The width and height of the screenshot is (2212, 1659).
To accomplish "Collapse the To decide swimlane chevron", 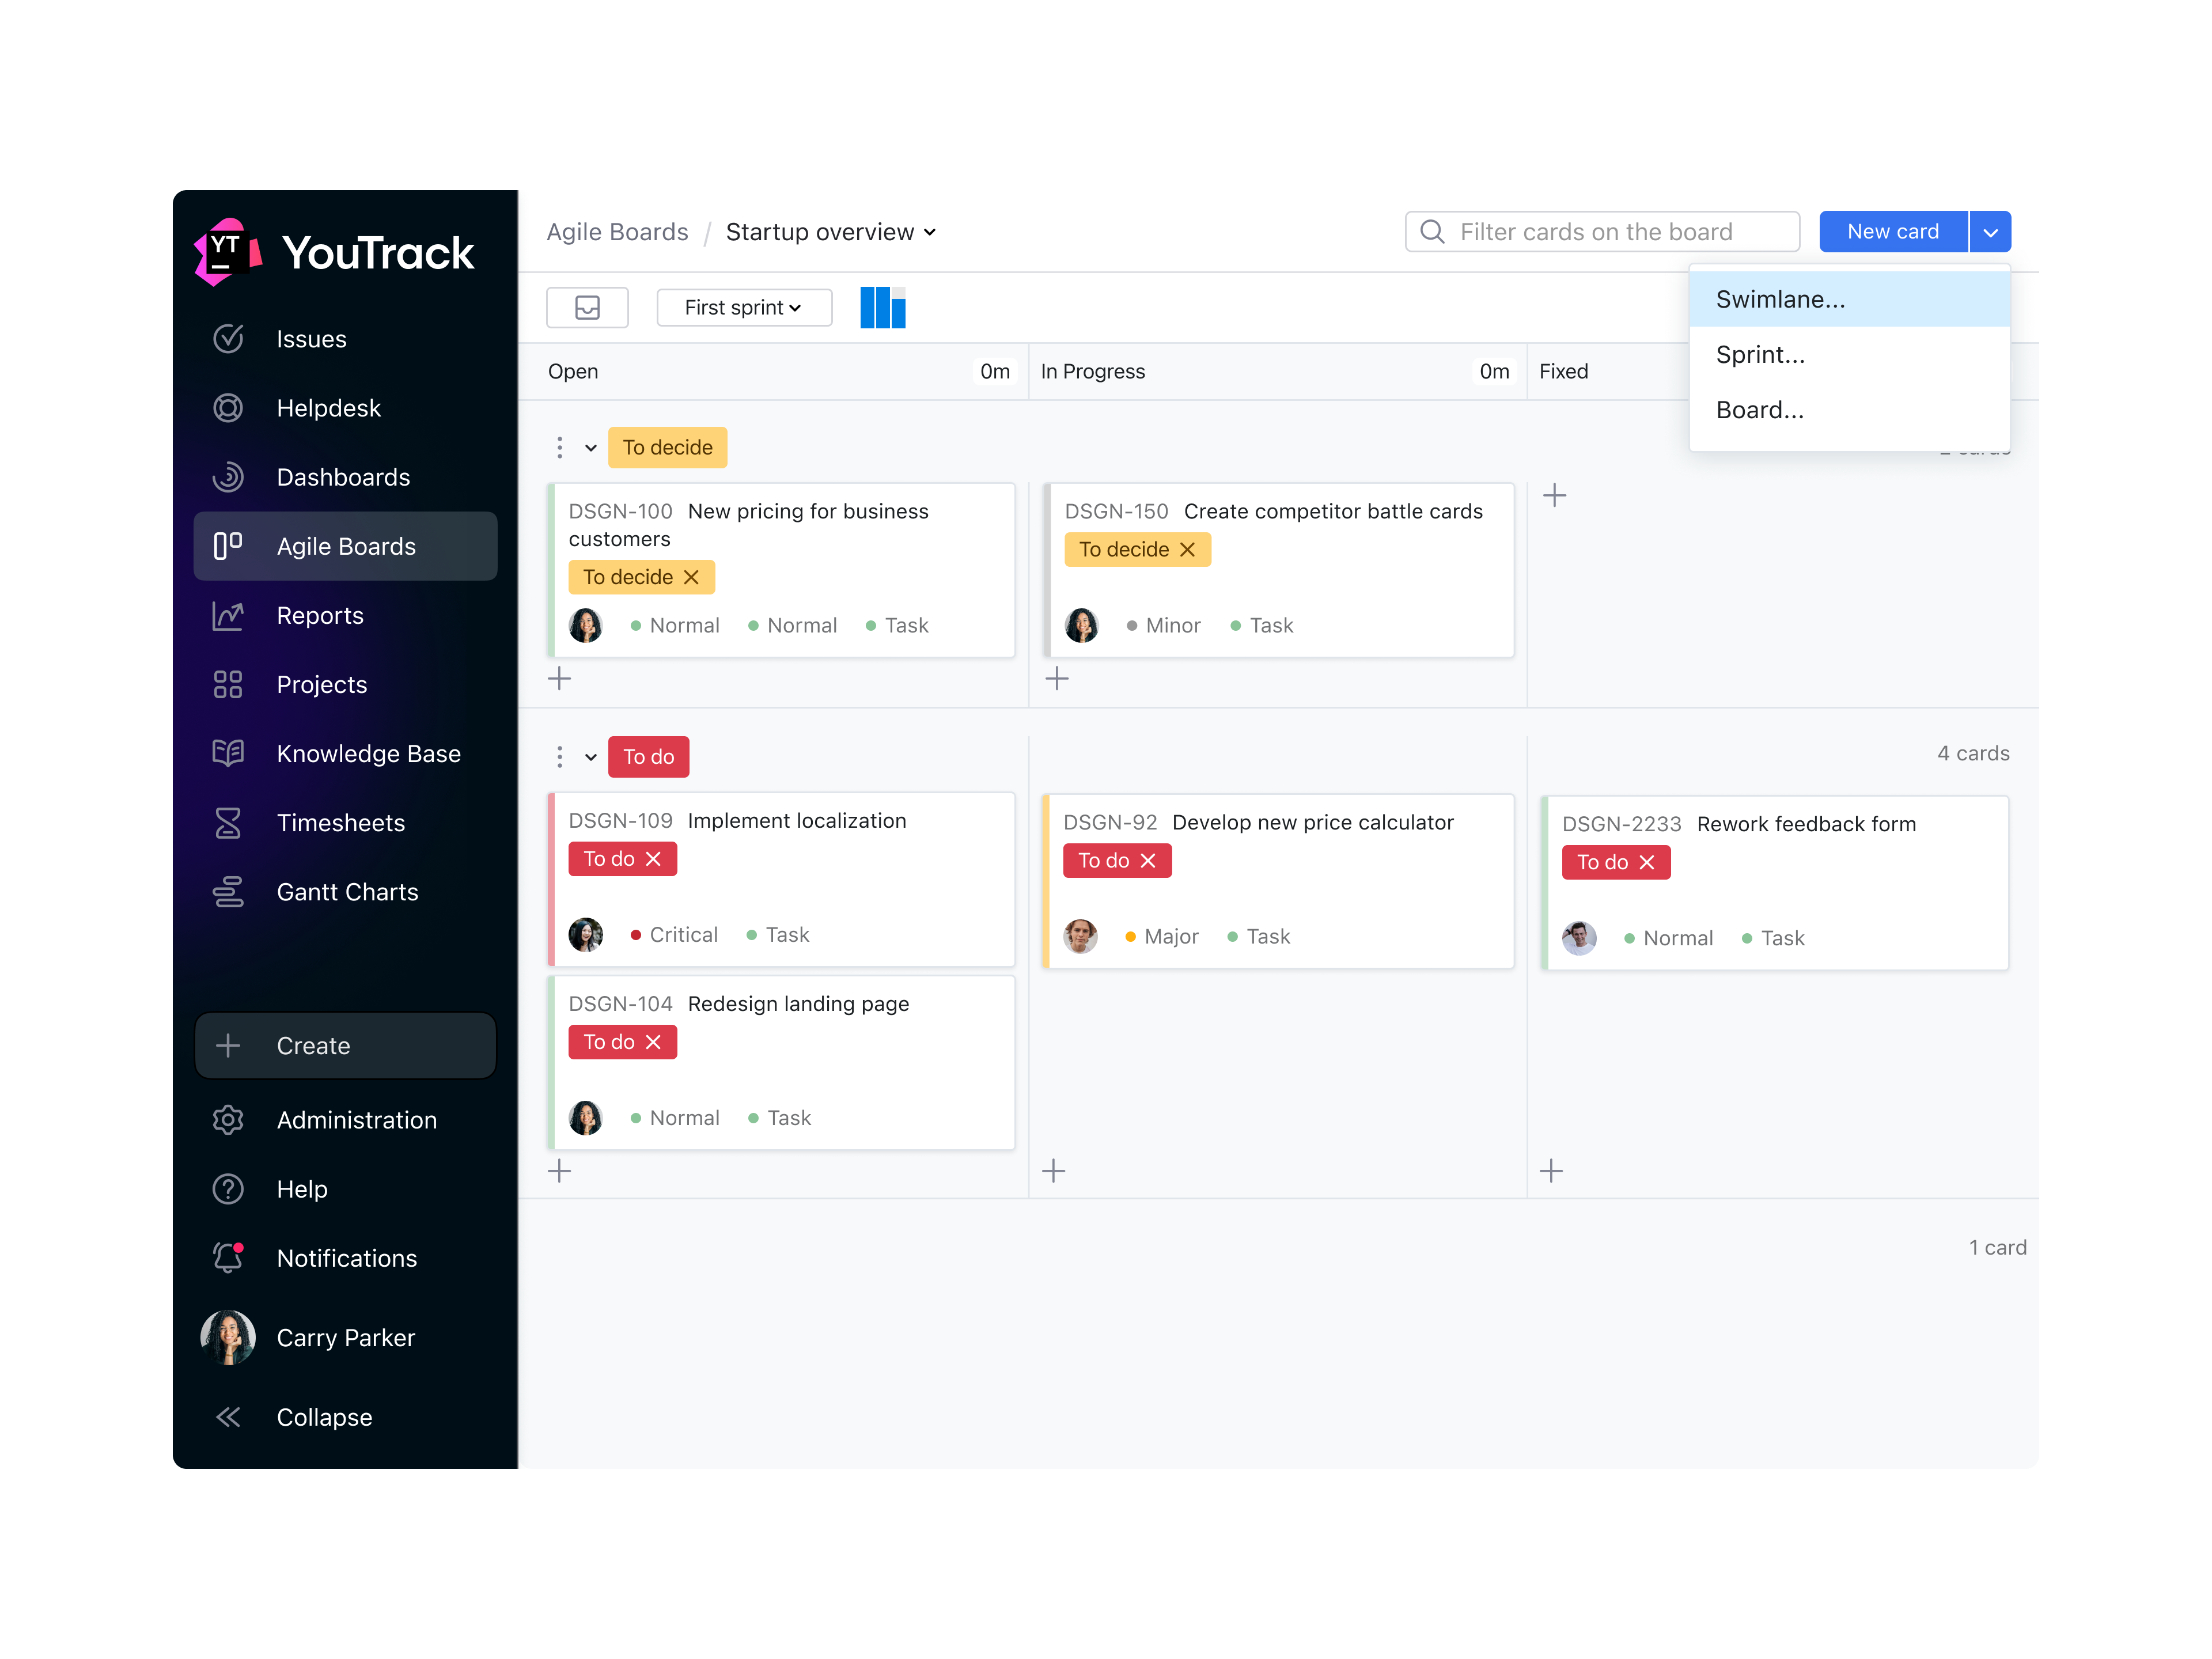I will point(591,448).
